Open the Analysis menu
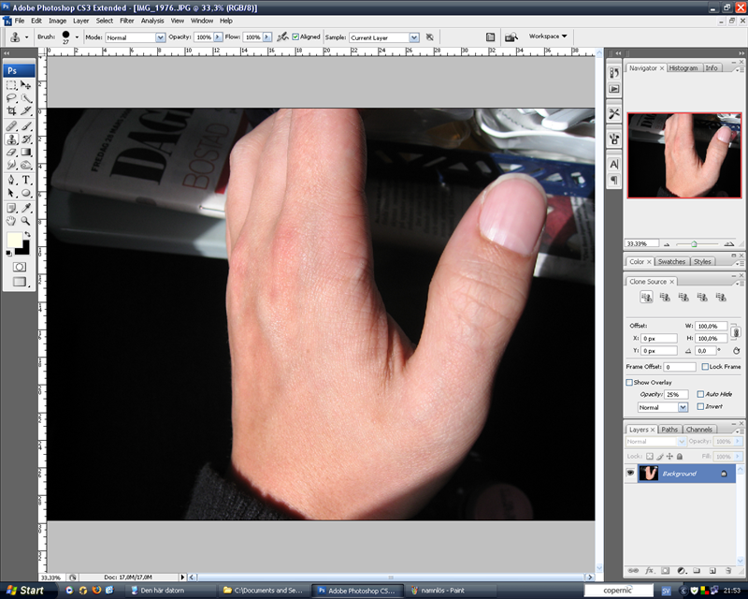The height and width of the screenshot is (599, 748). tap(152, 21)
